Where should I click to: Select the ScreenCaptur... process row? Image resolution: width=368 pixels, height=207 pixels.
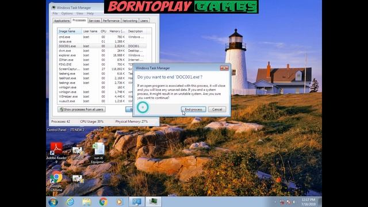[95, 69]
